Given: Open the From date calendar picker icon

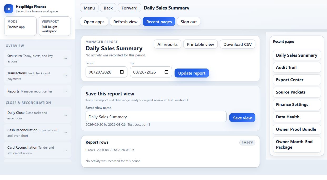Looking at the screenshot, I should click(122, 72).
